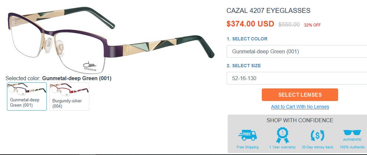
Task: Click the Burgundy-silver (004) label text
Action: (x=67, y=104)
